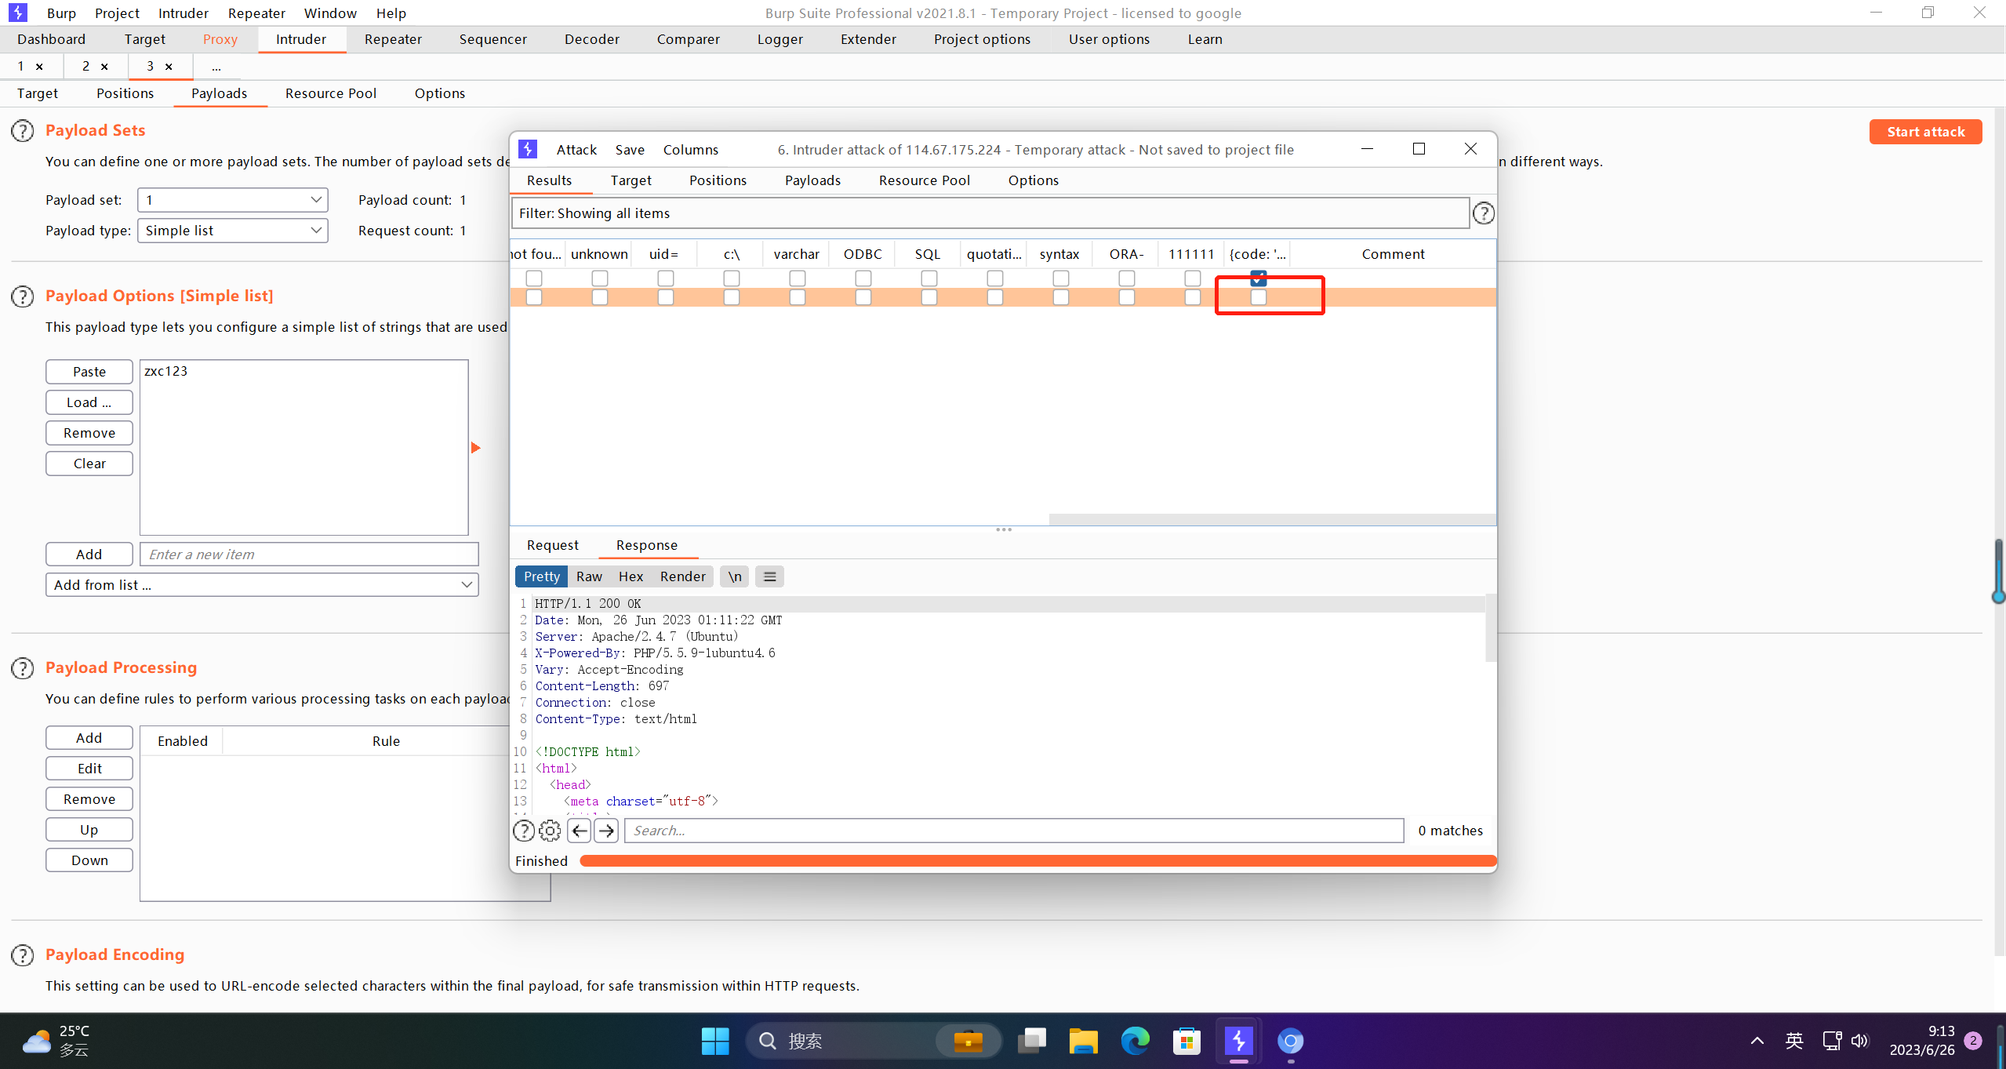Screen dimensions: 2006x1069
Task: Open Task View from taskbar
Action: pos(1031,1041)
